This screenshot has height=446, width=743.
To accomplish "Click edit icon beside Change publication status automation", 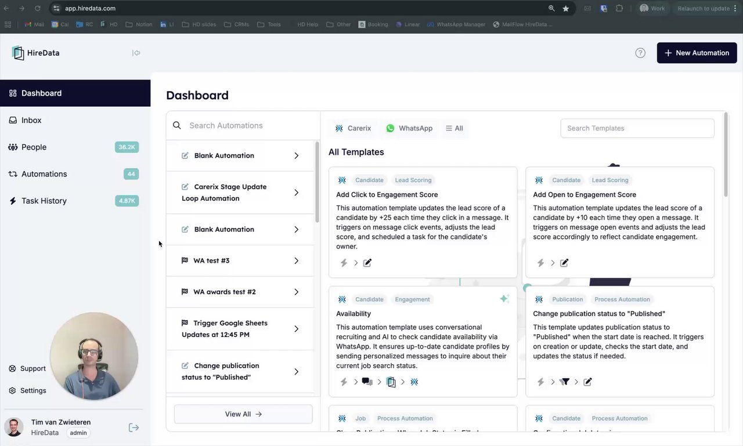I will pos(185,366).
